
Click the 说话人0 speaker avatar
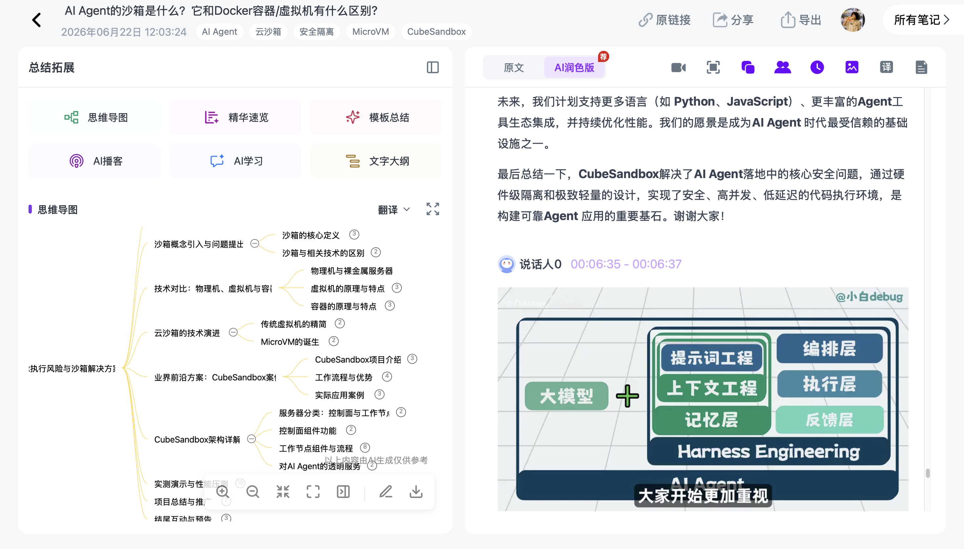(x=507, y=264)
